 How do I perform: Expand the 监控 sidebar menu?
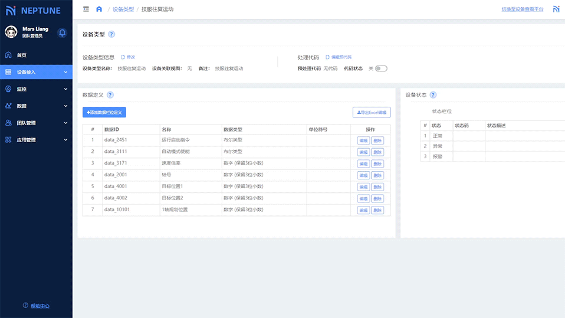36,89
